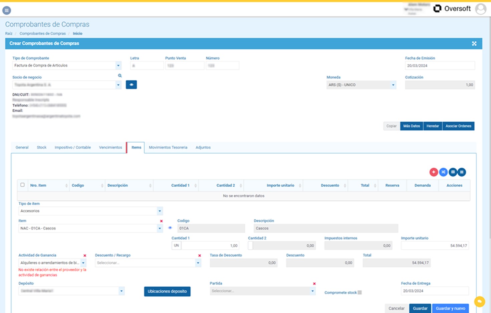Expand the panel with fullscreen icon
This screenshot has width=491, height=313.
[x=474, y=44]
